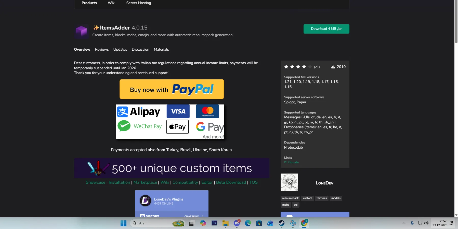Select the mobs tag

click(x=286, y=205)
